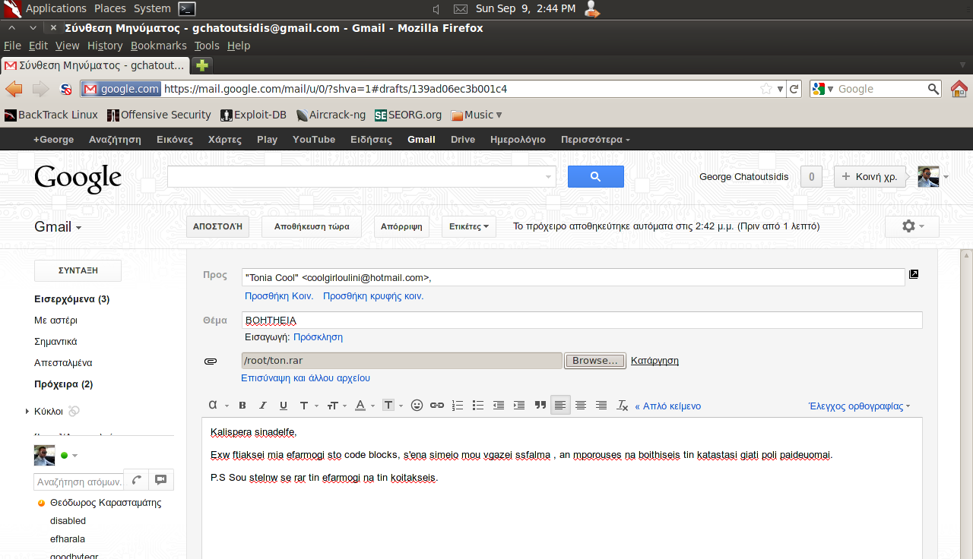Center-align the message text
Image resolution: width=973 pixels, height=559 pixels.
tap(581, 406)
